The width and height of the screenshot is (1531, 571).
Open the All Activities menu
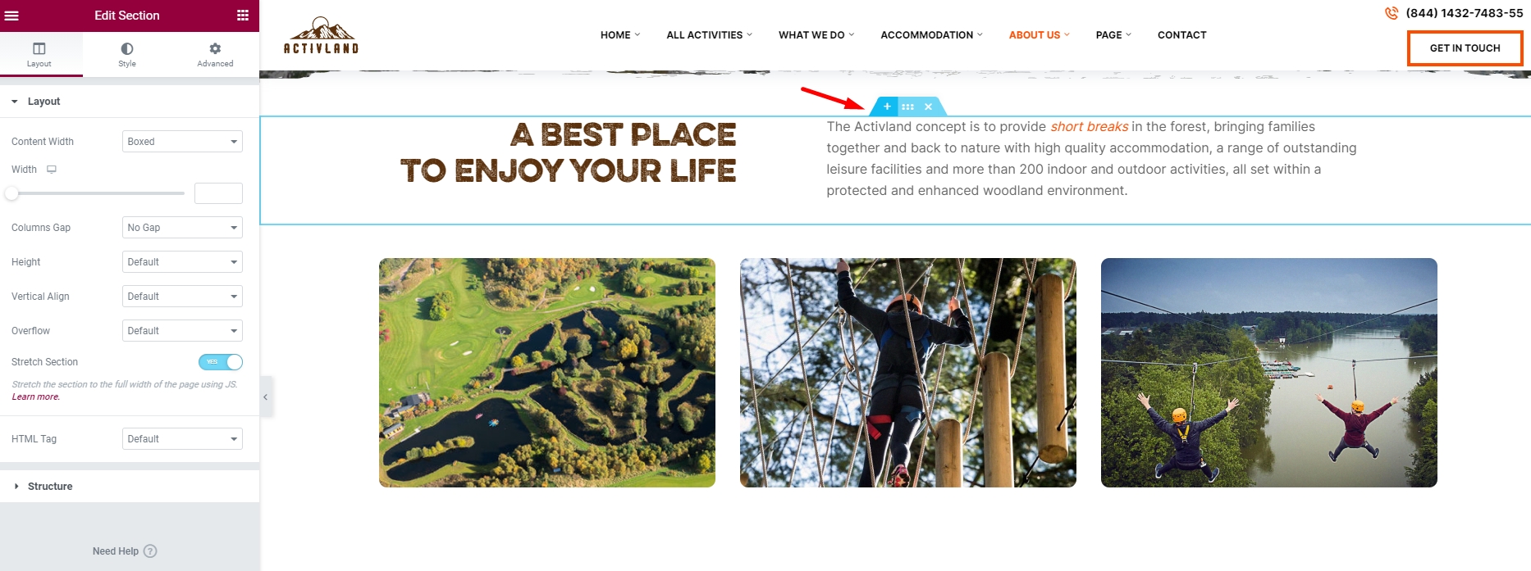point(709,35)
